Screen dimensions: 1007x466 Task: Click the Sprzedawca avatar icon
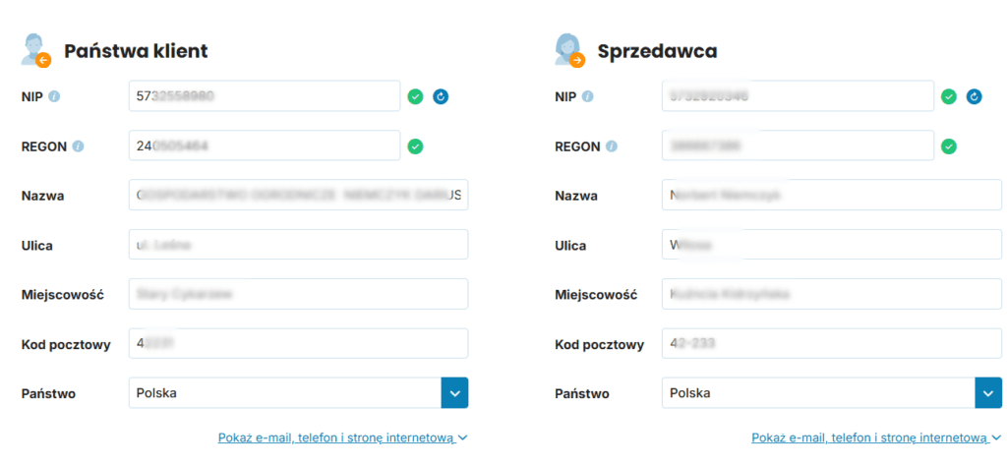click(x=570, y=50)
